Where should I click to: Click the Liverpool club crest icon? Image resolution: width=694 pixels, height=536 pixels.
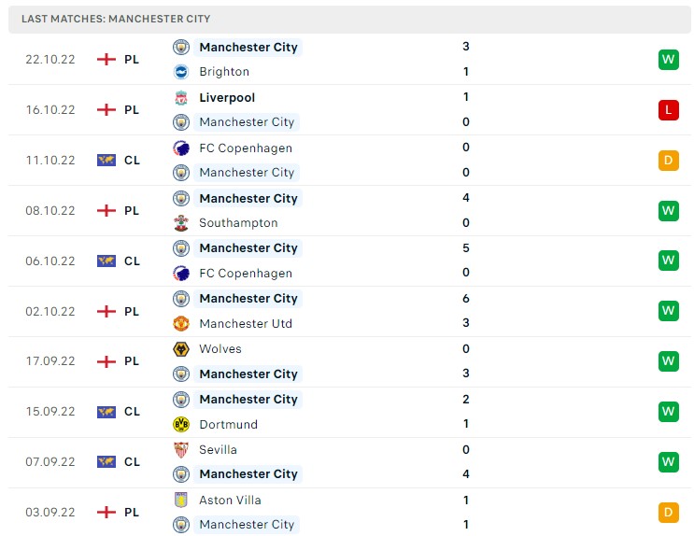(x=181, y=98)
